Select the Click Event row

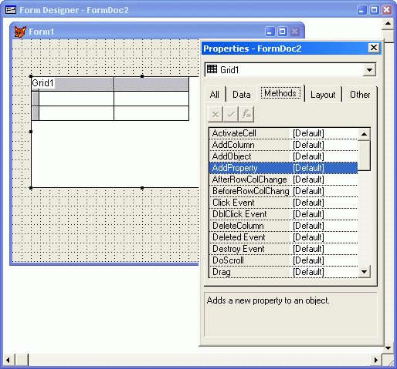tap(283, 203)
